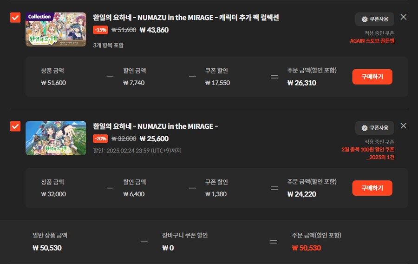Open the ₩25,600 base game title link
Screen dimensions: 418x264
[156, 126]
